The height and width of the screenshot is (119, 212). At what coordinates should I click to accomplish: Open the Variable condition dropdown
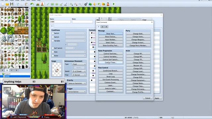click(x=76, y=41)
